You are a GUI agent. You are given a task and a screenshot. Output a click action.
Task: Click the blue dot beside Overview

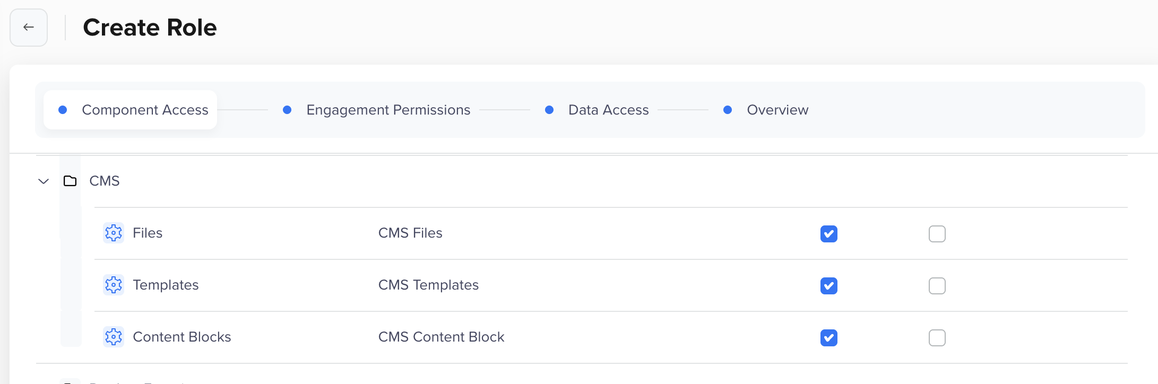(x=728, y=110)
